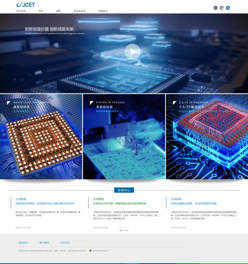Open the 晶圆级封装 wafer-level packaging tile
248x264 pixels.
pyautogui.click(x=41, y=136)
